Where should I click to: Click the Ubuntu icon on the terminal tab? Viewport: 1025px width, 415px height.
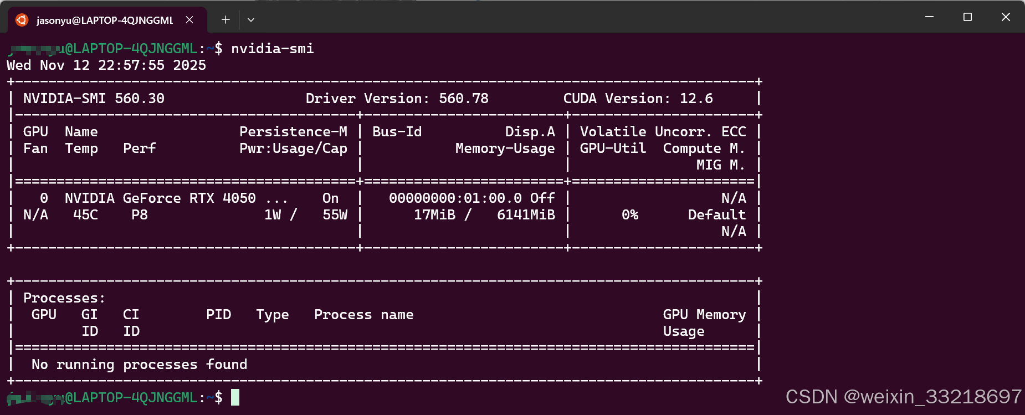[x=22, y=20]
